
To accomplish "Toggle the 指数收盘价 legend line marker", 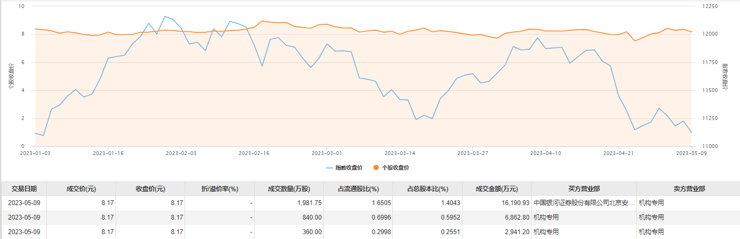I will (x=330, y=168).
